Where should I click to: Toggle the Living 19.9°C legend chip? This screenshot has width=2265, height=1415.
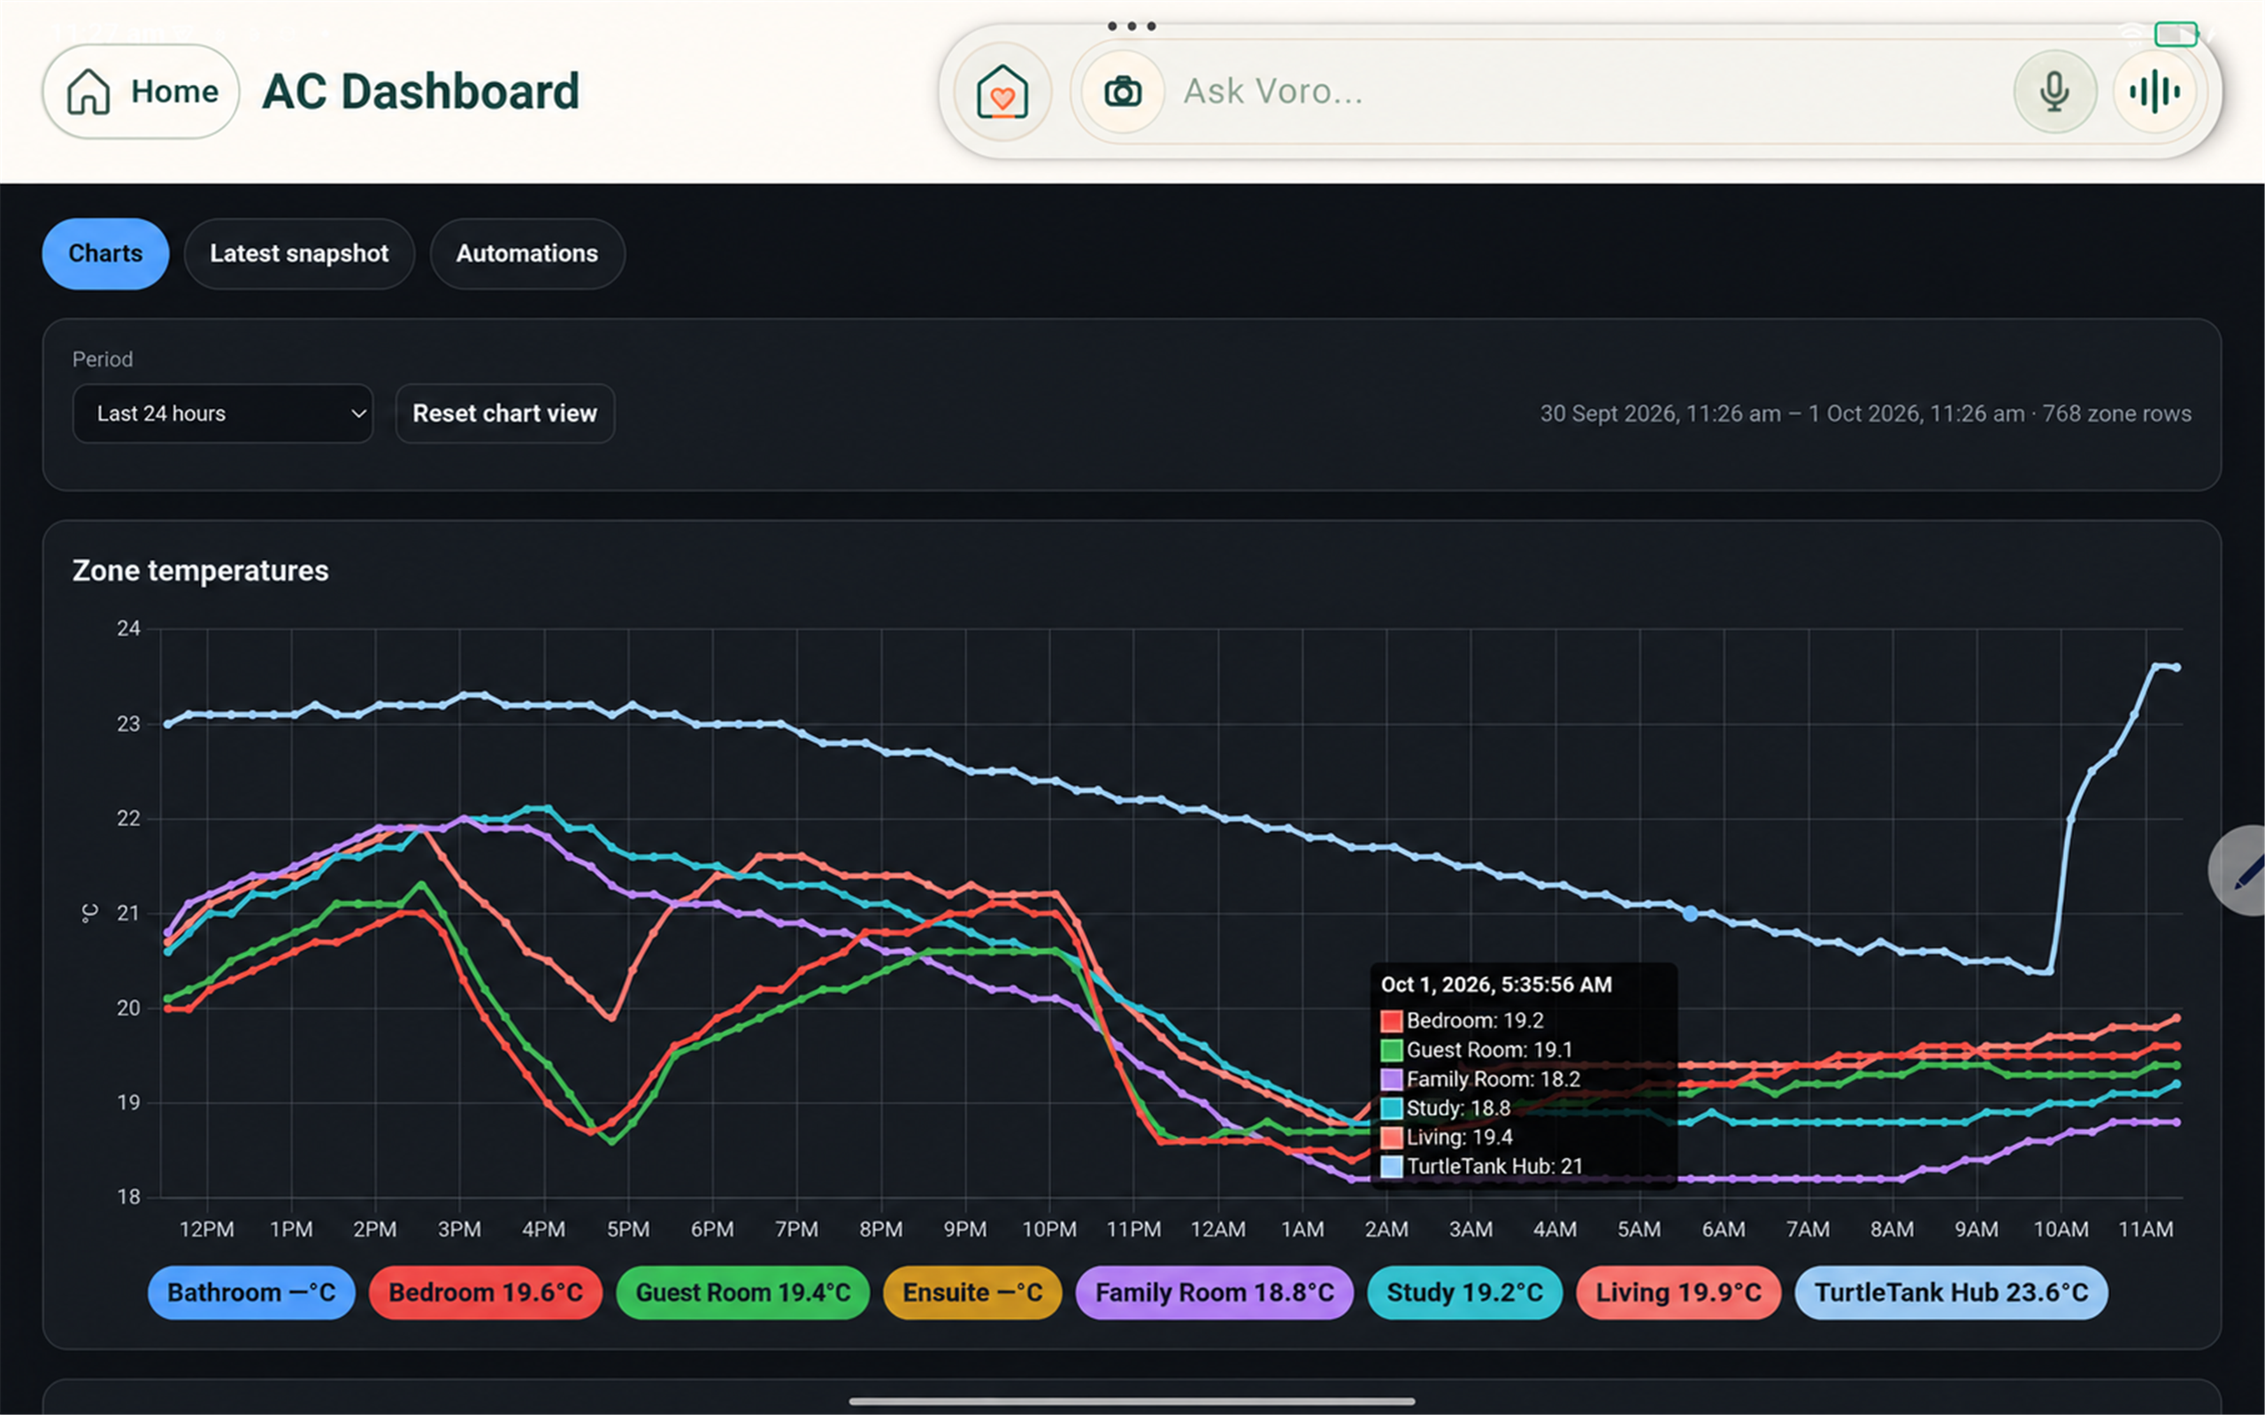coord(1678,1292)
